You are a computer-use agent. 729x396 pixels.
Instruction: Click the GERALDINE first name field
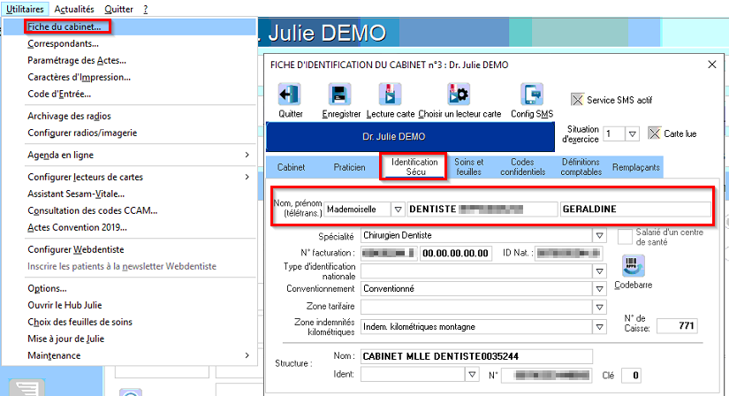click(x=635, y=209)
